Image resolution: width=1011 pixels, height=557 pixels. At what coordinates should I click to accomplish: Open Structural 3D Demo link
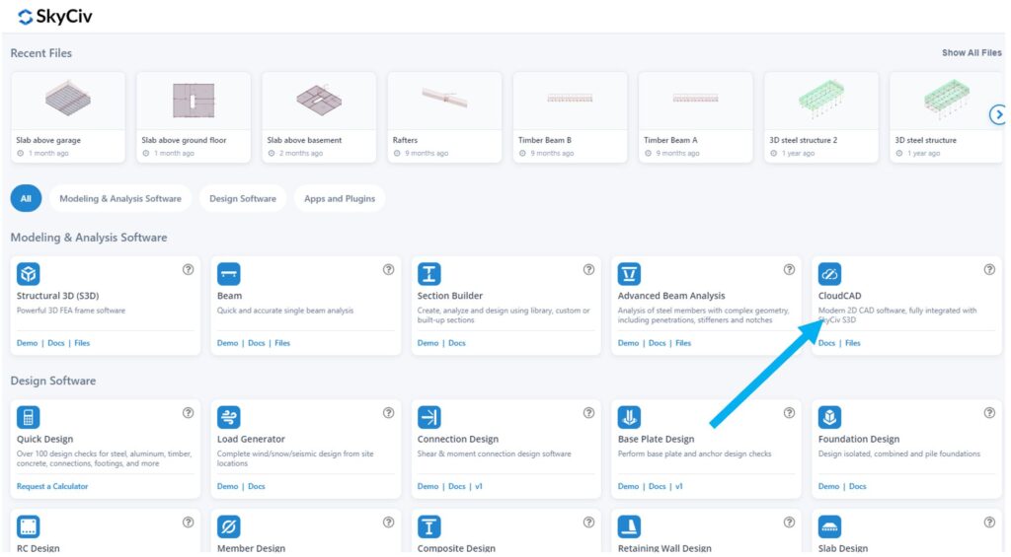27,343
